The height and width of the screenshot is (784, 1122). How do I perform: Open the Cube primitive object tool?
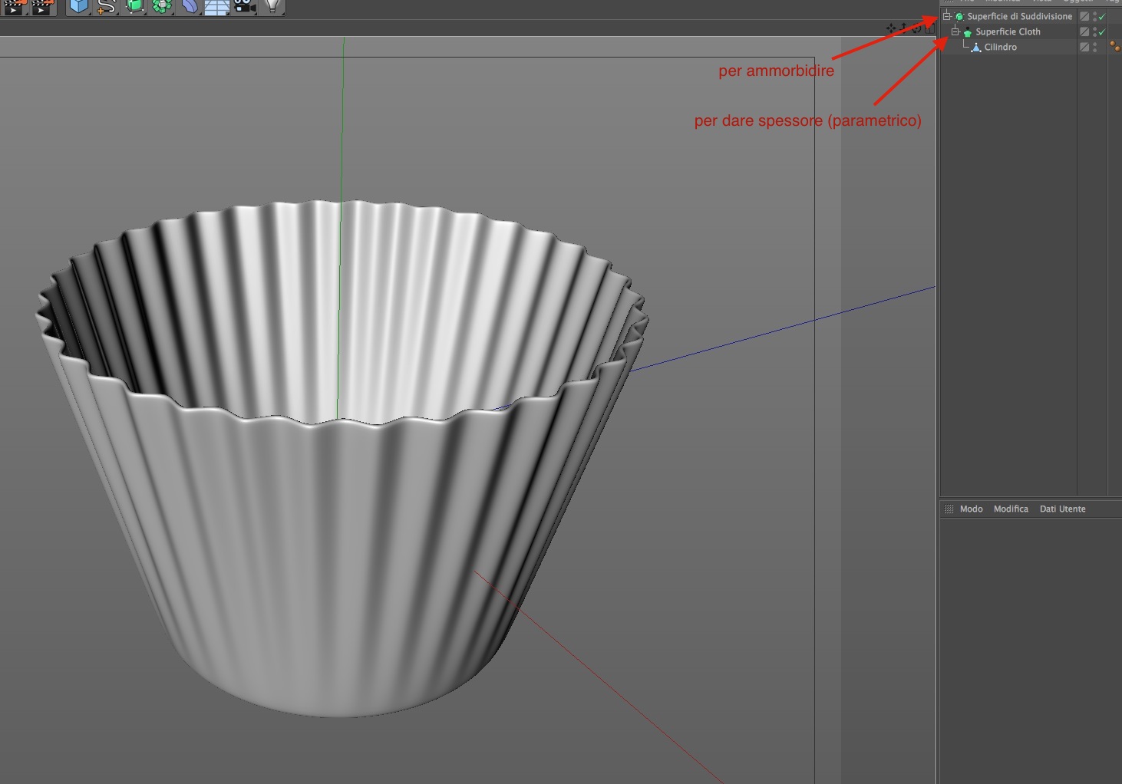point(78,7)
